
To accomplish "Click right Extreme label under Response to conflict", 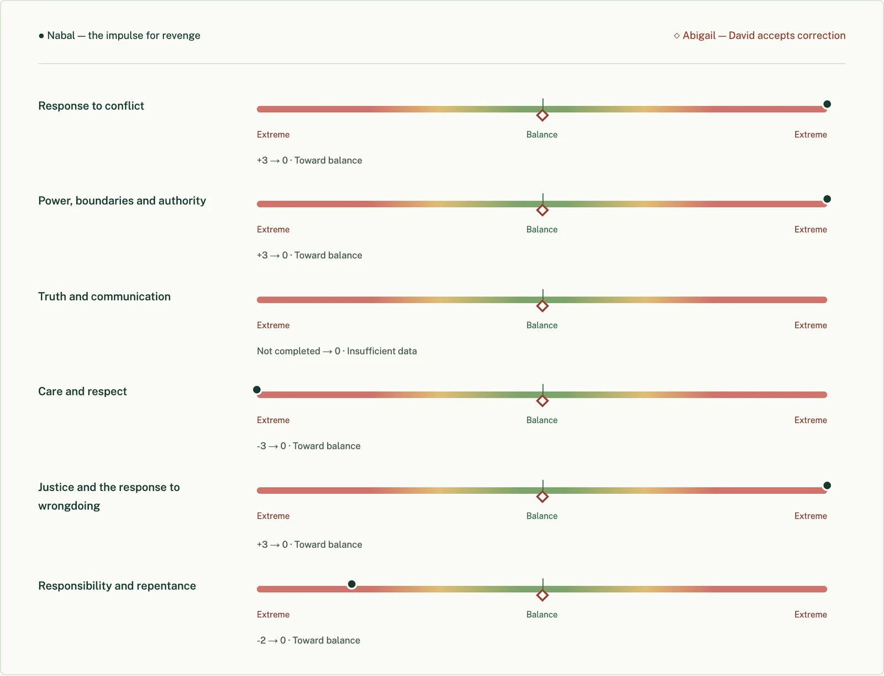I will (811, 135).
